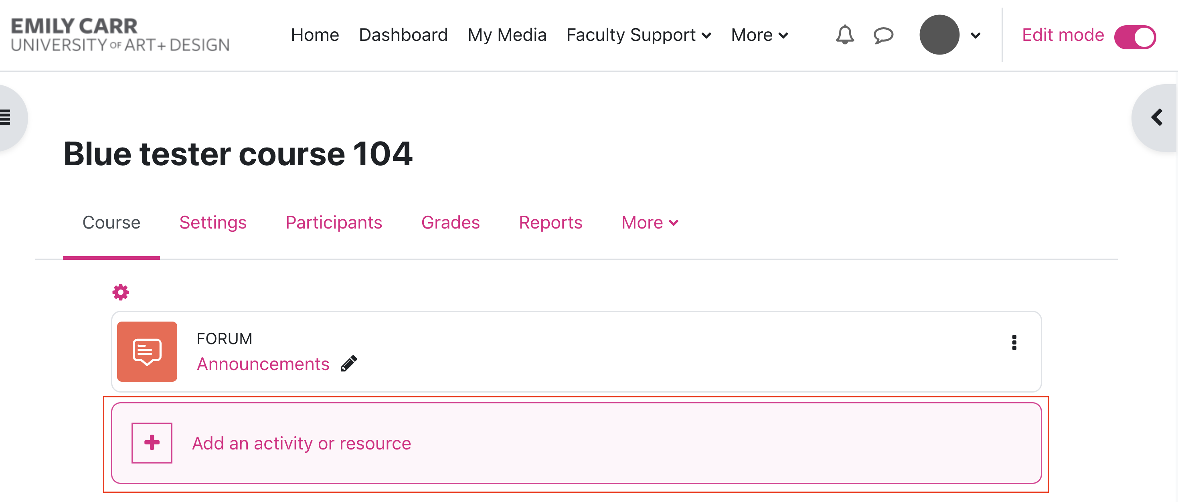
Task: Select the Course tab
Action: [111, 223]
